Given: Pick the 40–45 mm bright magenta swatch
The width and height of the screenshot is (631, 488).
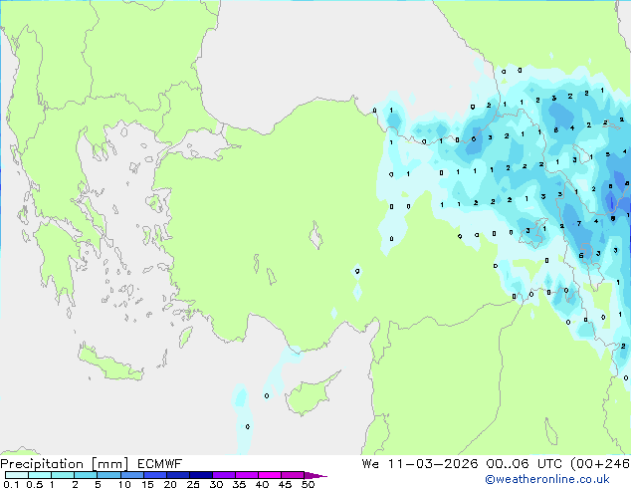Looking at the screenshot, I should (270, 475).
